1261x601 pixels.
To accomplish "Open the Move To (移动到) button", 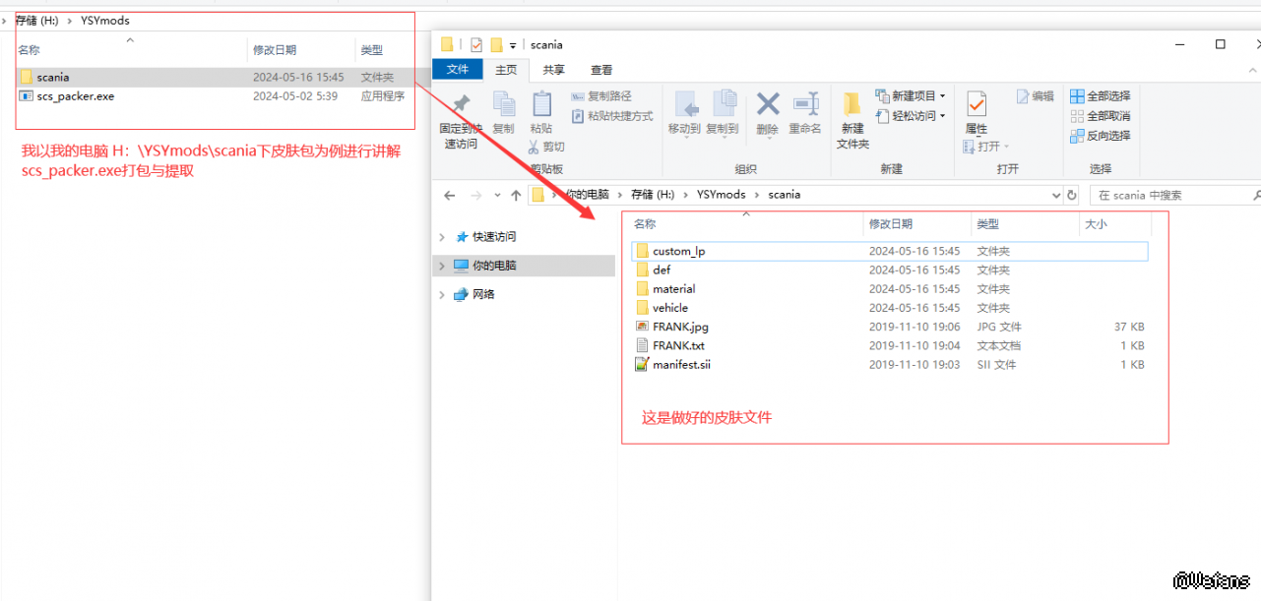I will coord(683,113).
